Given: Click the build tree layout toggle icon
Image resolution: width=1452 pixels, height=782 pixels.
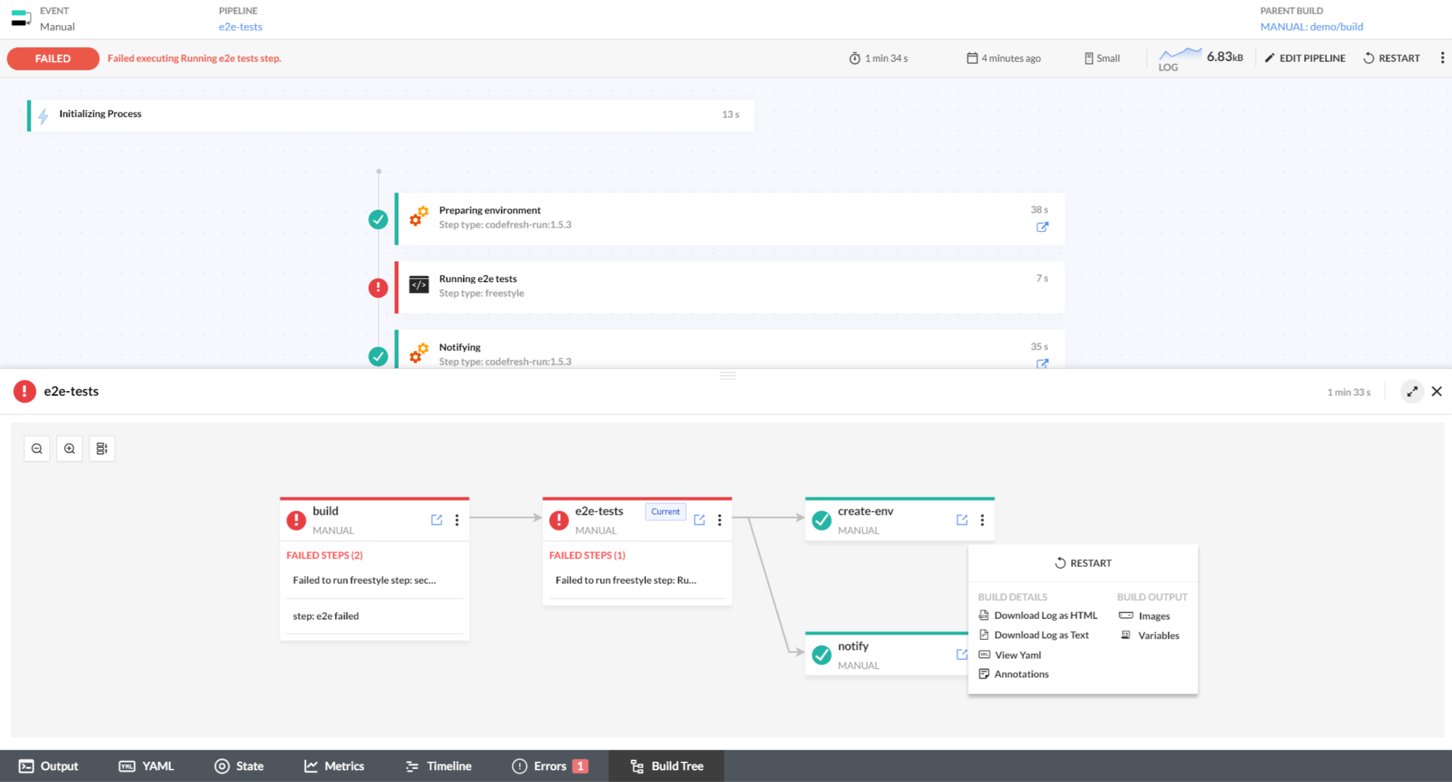Looking at the screenshot, I should 102,448.
